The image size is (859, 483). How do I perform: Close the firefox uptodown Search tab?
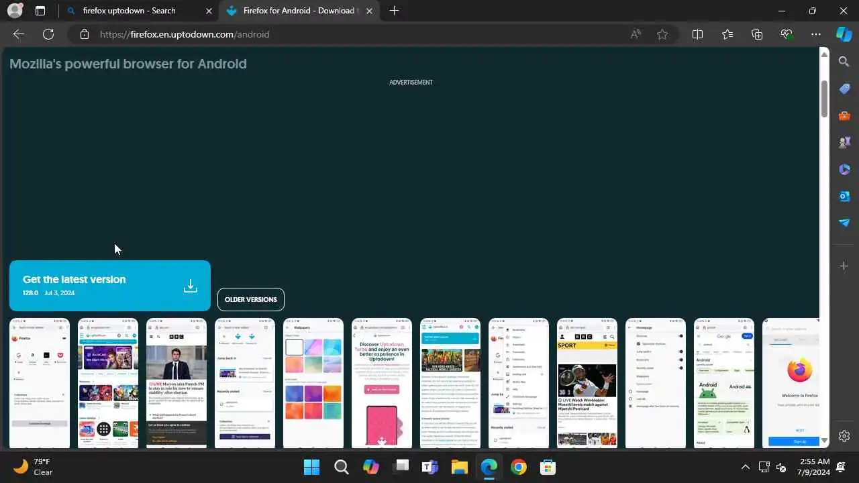click(209, 11)
